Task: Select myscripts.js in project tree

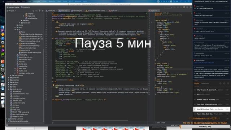Action: pyautogui.click(x=25, y=50)
